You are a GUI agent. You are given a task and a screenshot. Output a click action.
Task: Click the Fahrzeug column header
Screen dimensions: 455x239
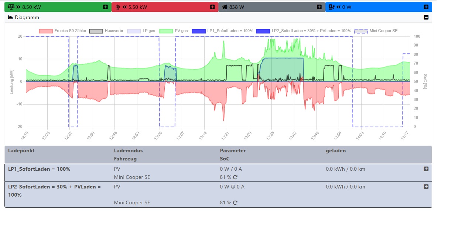tap(125, 159)
